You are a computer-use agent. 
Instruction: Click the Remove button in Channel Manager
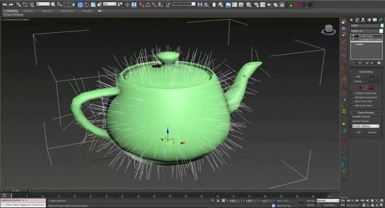click(372, 132)
